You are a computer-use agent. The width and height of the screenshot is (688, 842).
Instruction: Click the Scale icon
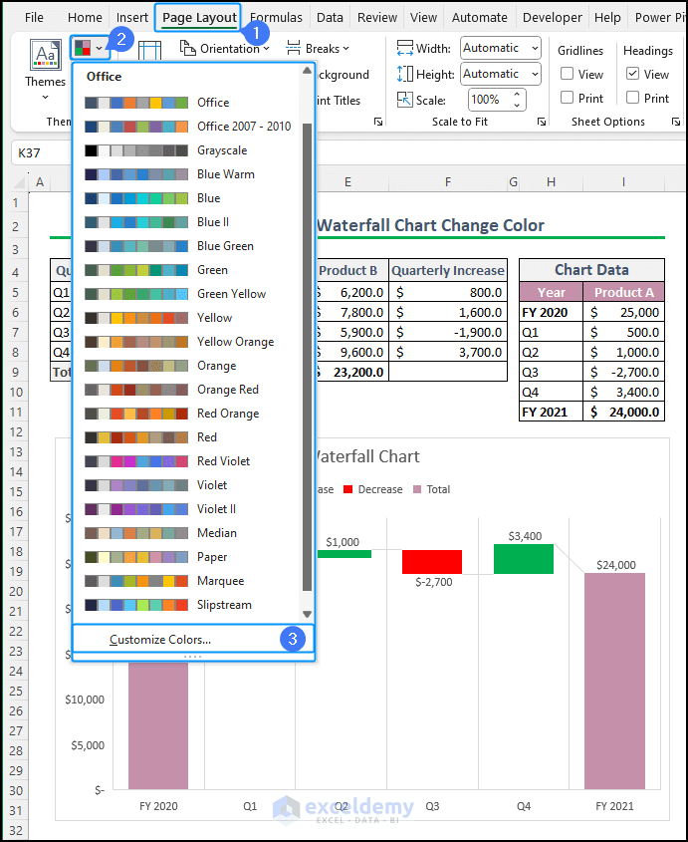coord(404,100)
